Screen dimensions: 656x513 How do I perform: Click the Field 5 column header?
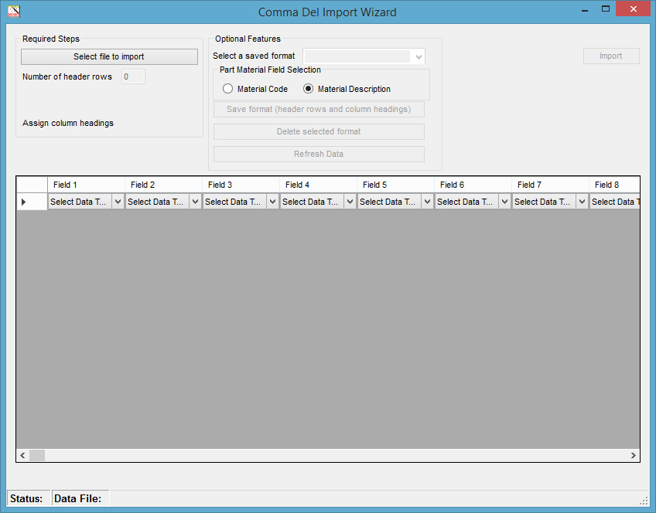[x=395, y=185]
